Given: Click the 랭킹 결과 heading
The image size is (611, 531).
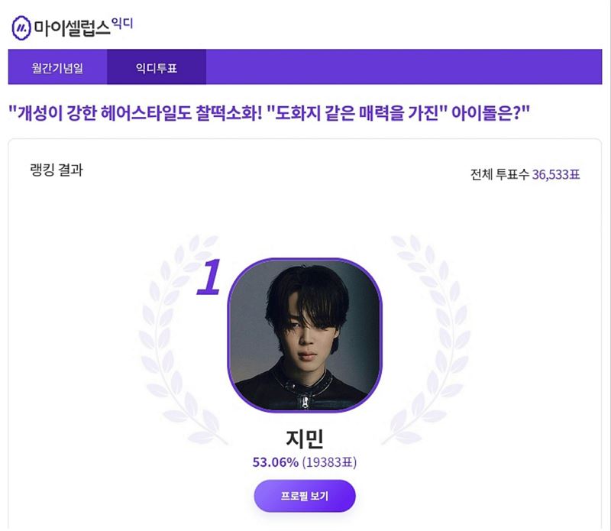Looking at the screenshot, I should [57, 170].
